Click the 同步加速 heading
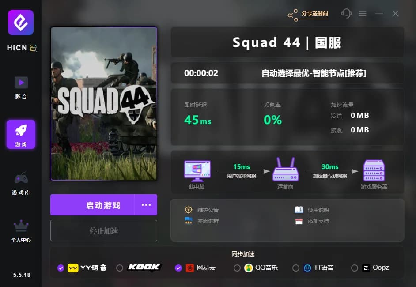 pos(243,254)
